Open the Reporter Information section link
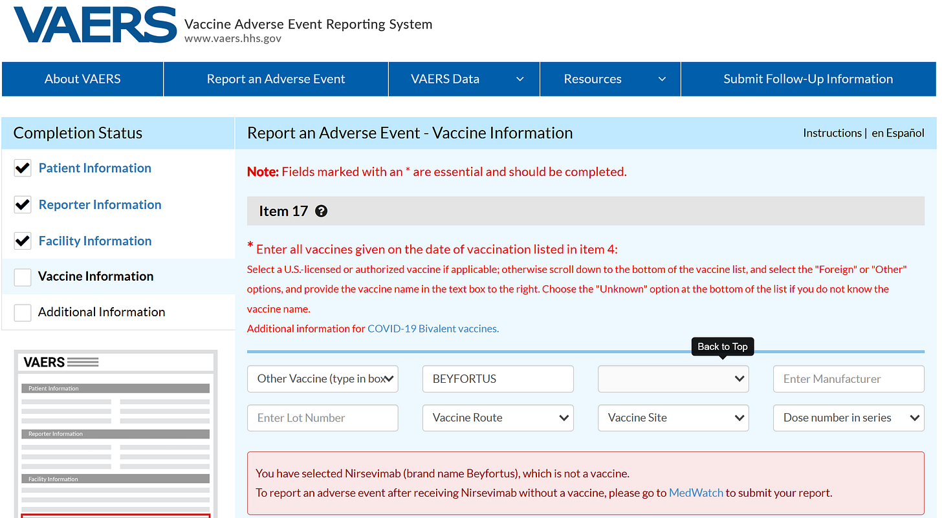Image resolution: width=942 pixels, height=518 pixels. (100, 205)
